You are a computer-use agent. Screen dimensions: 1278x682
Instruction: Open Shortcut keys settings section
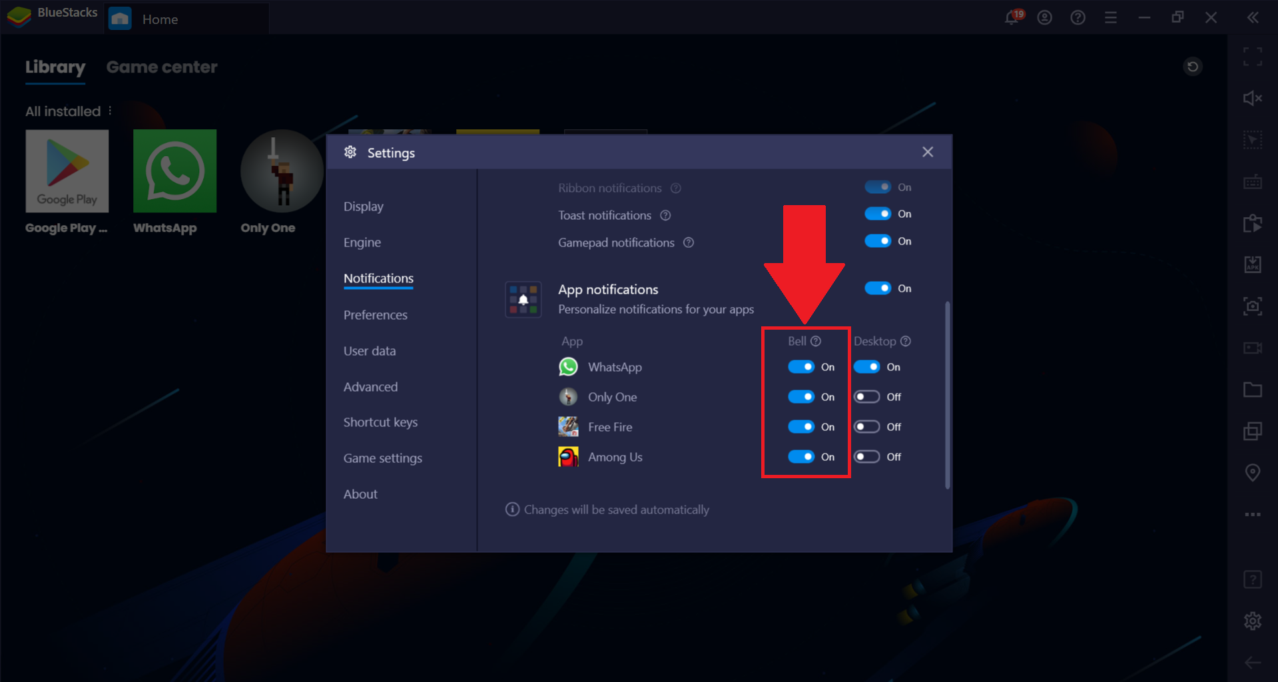[x=380, y=422]
